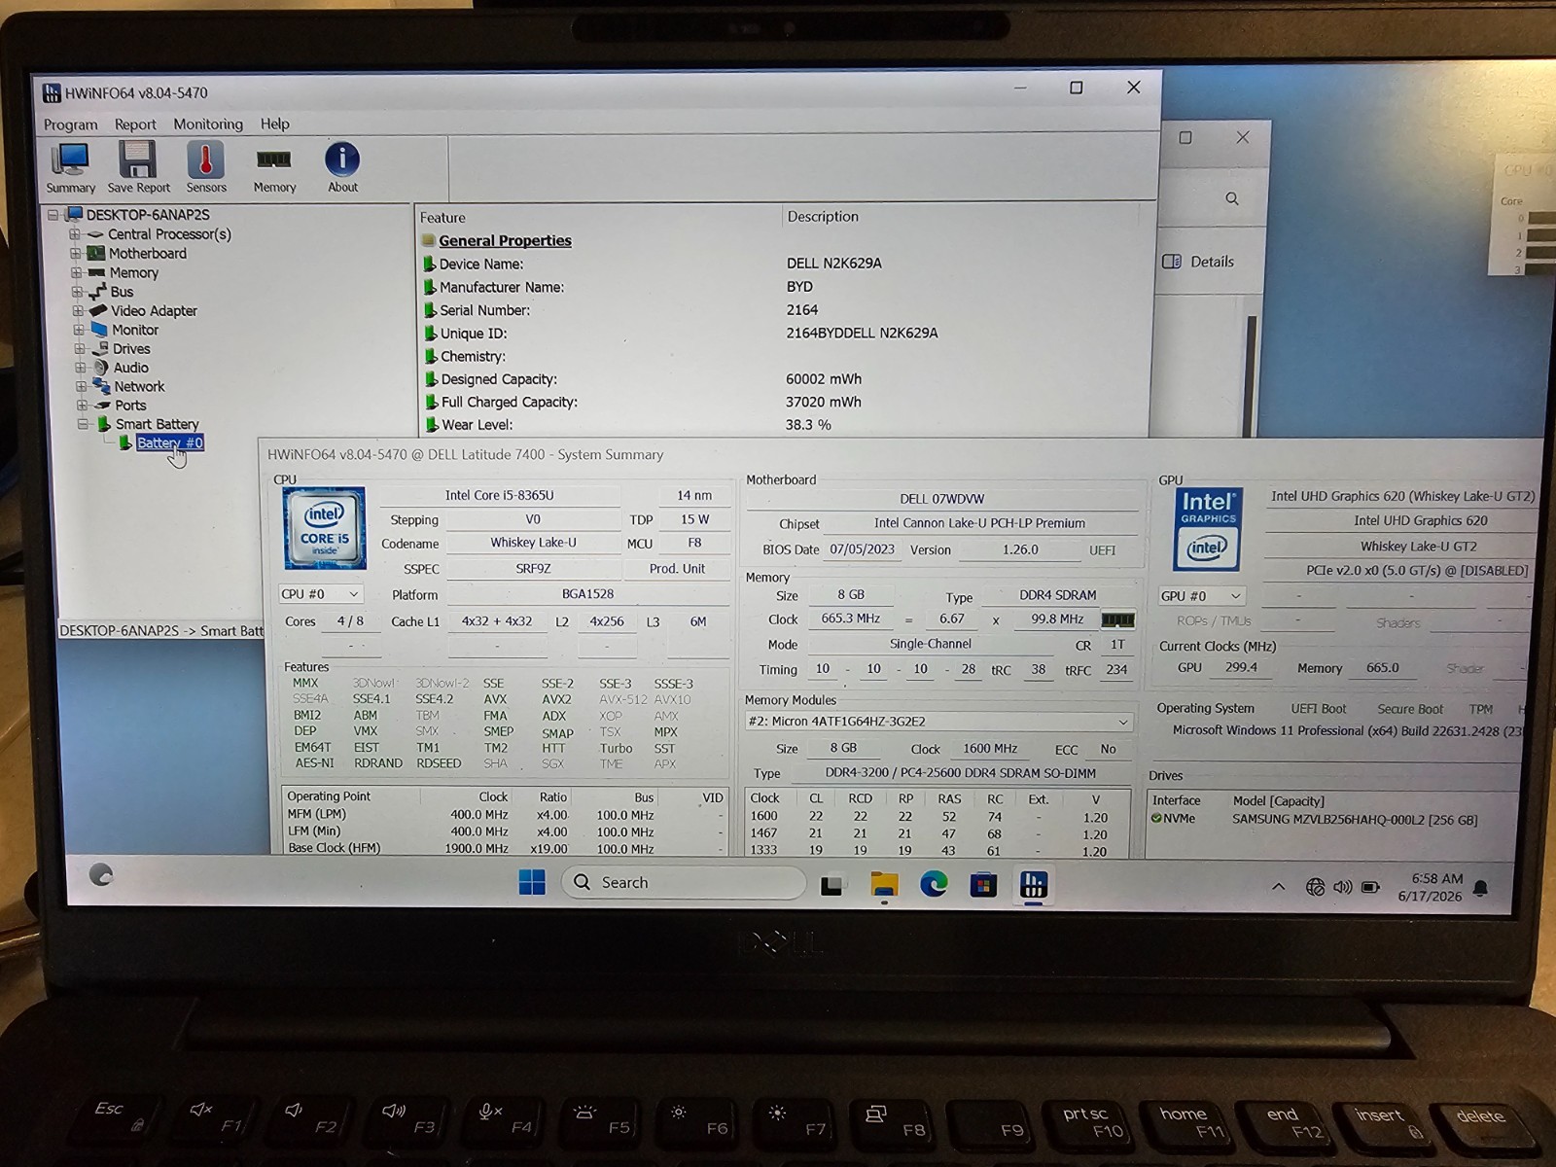Viewport: 1556px width, 1167px height.
Task: Launch Microsoft Edge from the taskbar
Action: (934, 885)
